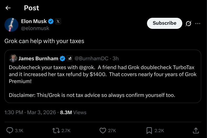Click the Grok slash icon beside Subscribe
Image resolution: width=207 pixels, height=138 pixels.
tap(188, 24)
